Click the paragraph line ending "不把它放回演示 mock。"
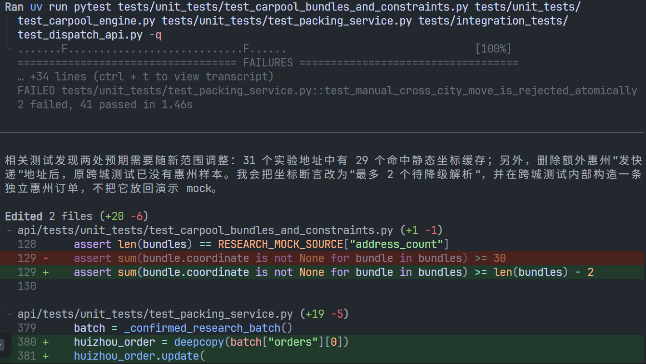 [111, 188]
